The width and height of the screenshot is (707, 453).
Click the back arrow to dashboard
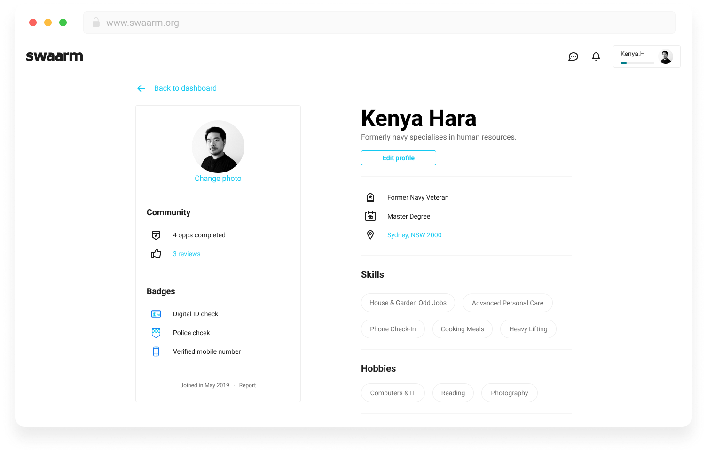point(141,88)
